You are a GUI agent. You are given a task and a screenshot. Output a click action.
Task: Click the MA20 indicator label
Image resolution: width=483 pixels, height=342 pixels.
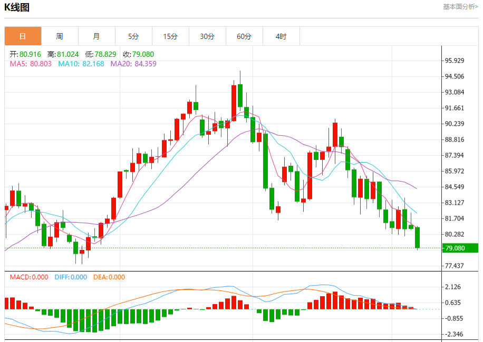point(133,64)
